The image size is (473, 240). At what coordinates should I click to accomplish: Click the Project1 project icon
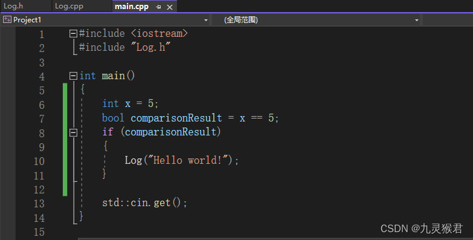7,20
